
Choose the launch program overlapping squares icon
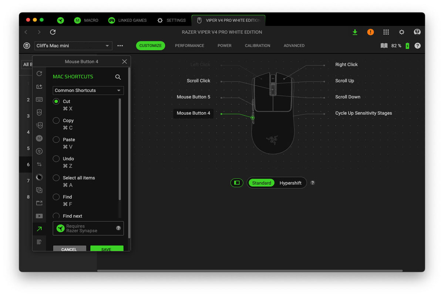pyautogui.click(x=39, y=190)
